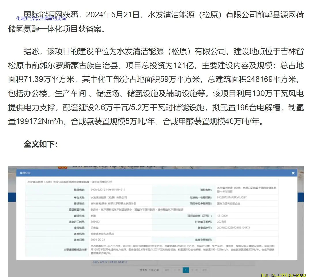The height and width of the screenshot is (280, 309).
Task: Click filing authority value 前郭县发展和改革局
Action: pos(102,234)
